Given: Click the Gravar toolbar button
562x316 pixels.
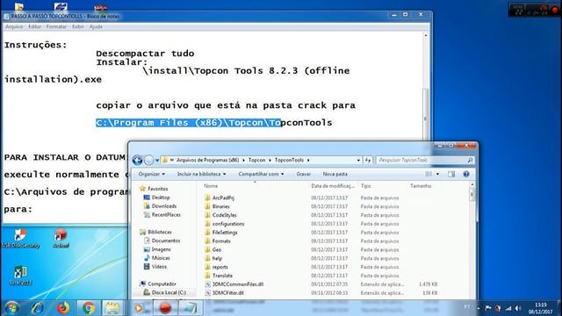Looking at the screenshot, I should click(x=303, y=174).
